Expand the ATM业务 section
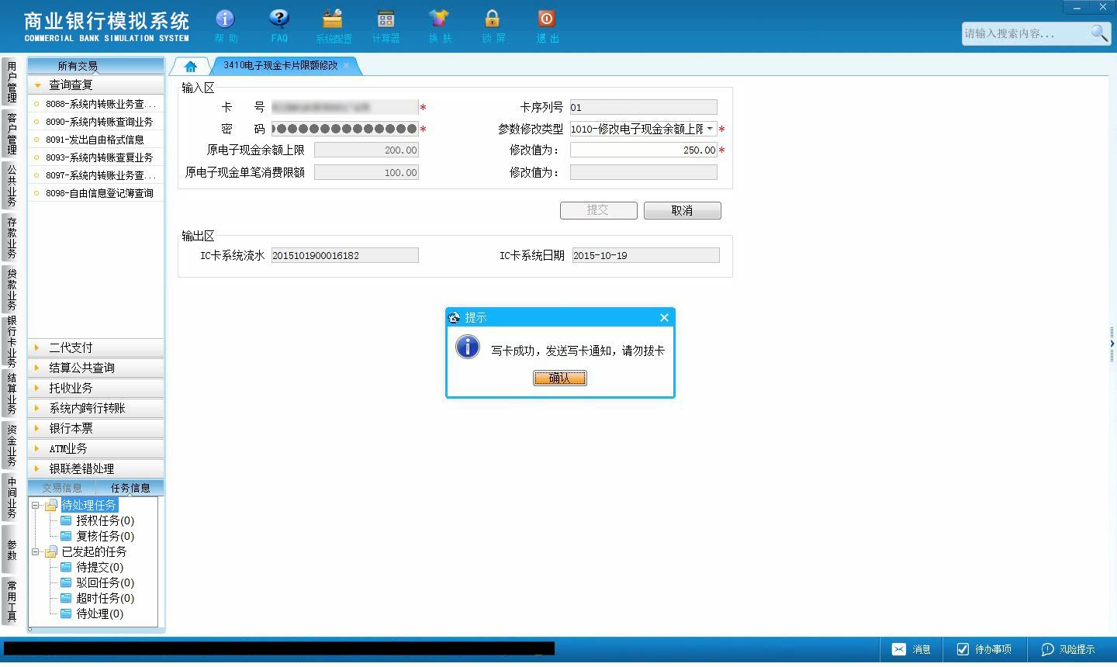 [x=96, y=448]
